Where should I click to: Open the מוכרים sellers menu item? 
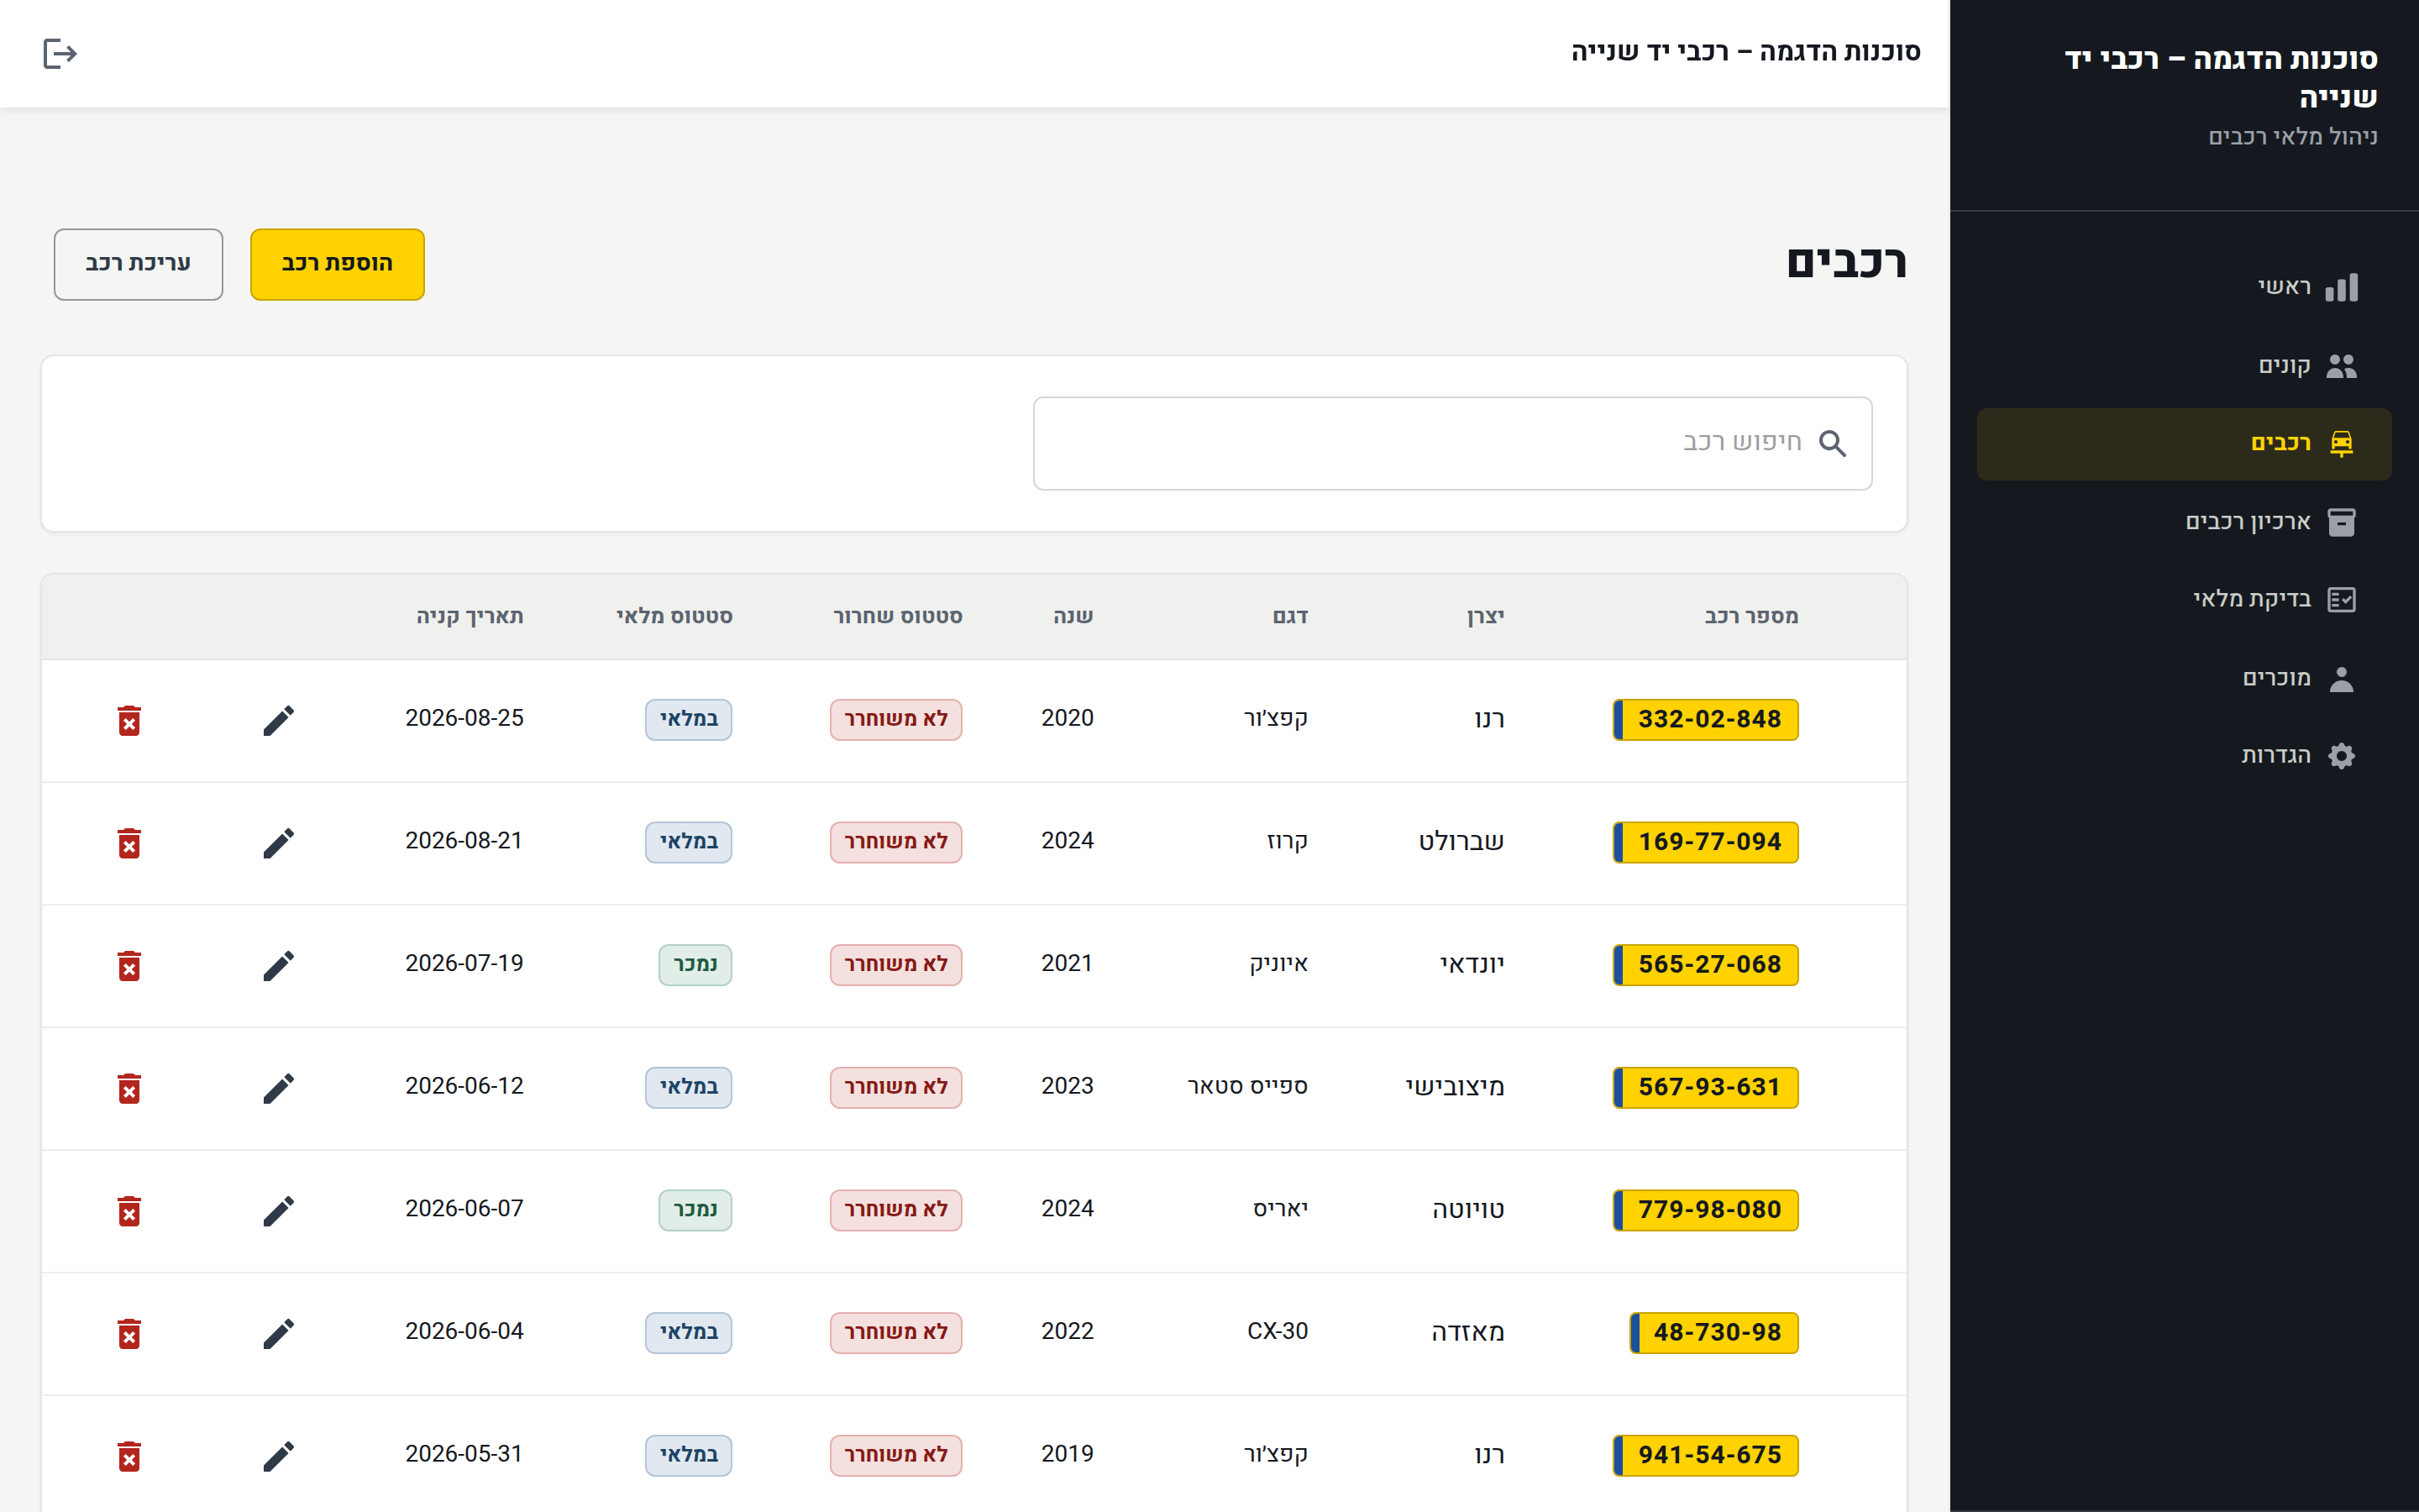(2184, 679)
